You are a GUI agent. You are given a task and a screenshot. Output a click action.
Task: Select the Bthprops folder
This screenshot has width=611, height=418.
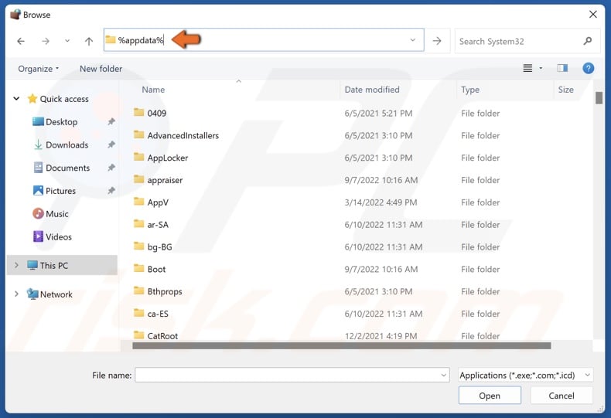click(x=158, y=291)
